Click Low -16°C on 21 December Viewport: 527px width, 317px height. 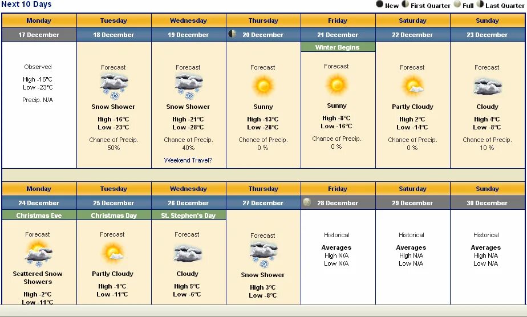click(337, 126)
